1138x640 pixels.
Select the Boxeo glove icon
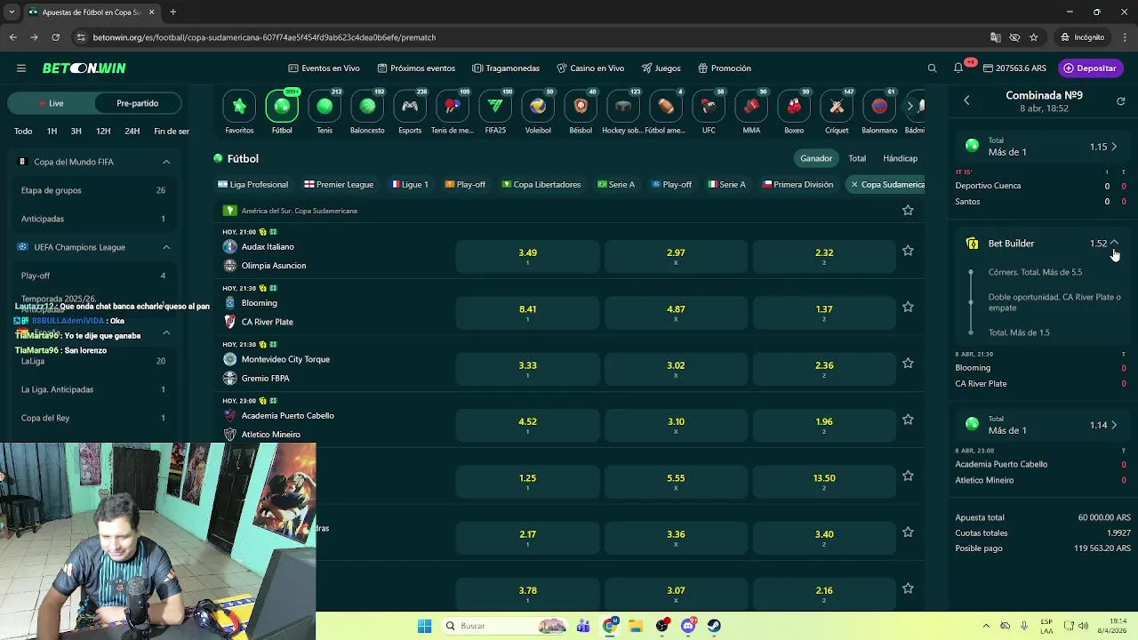point(794,107)
